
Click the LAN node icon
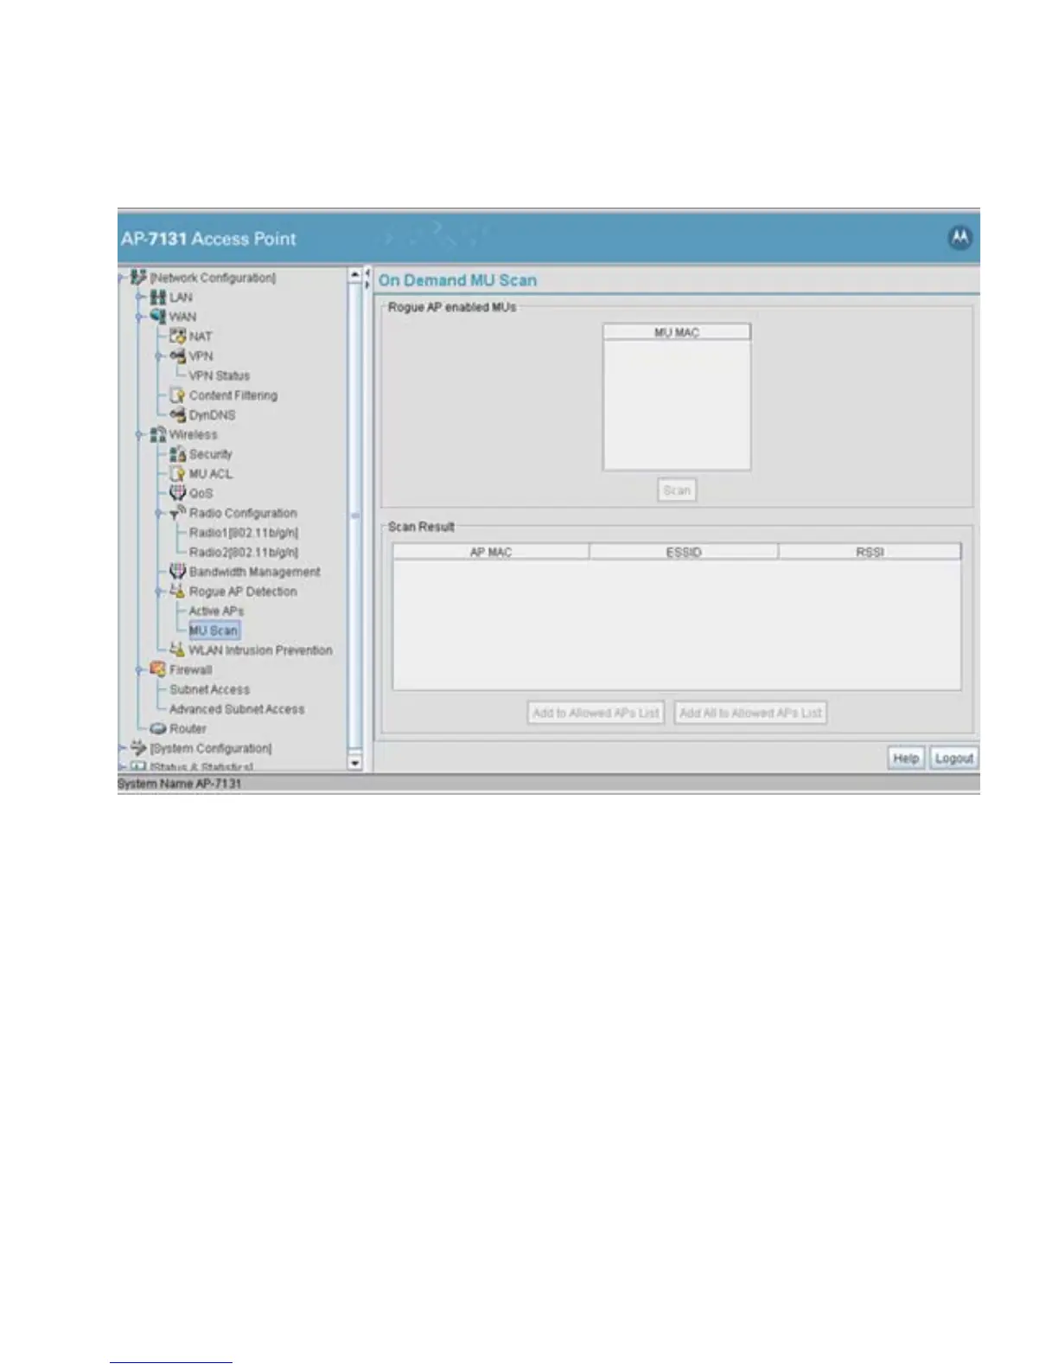click(158, 298)
